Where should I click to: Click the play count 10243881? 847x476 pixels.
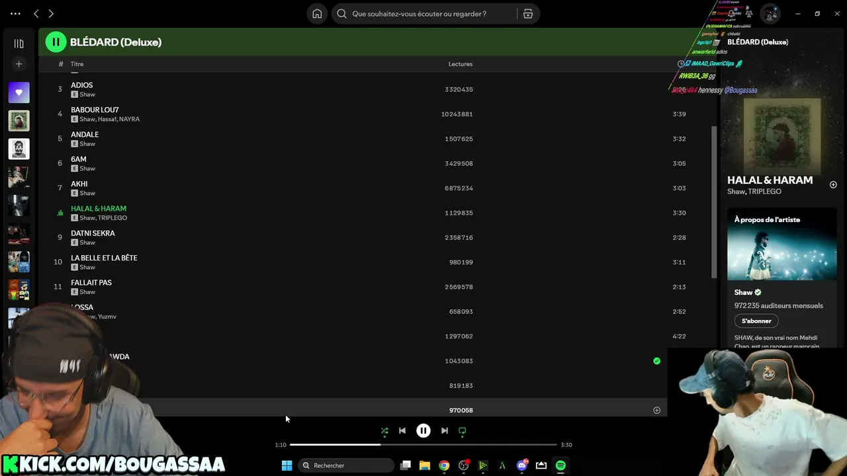[457, 114]
